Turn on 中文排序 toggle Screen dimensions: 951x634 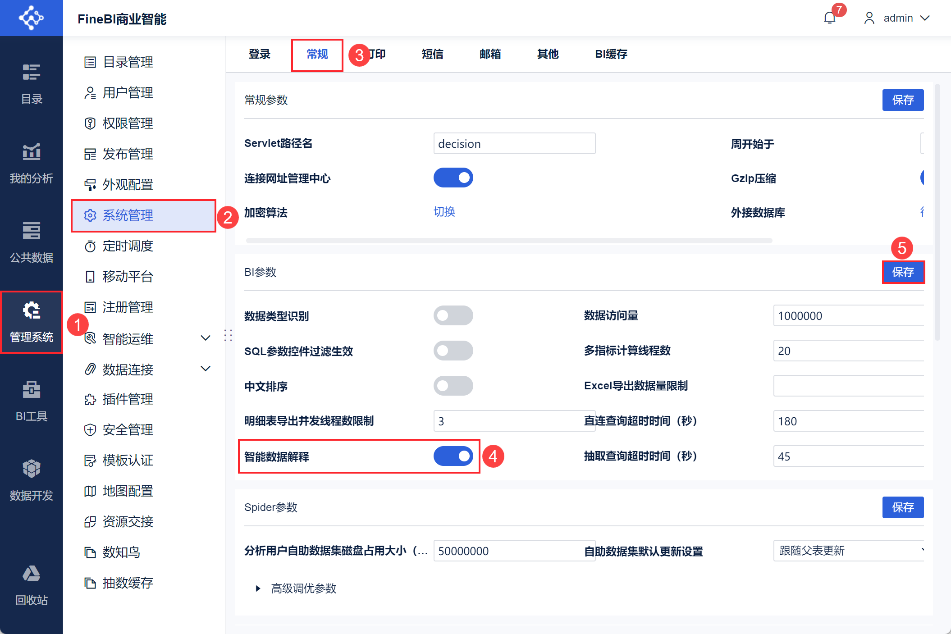pos(453,386)
